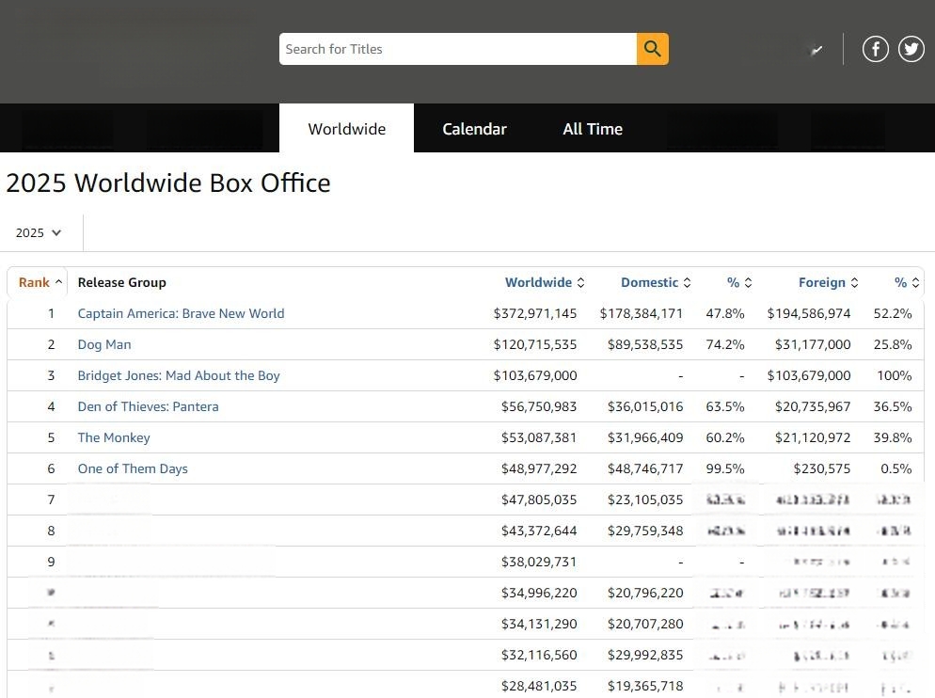Select worldwide gross $56,750,983
The width and height of the screenshot is (935, 698).
click(539, 406)
